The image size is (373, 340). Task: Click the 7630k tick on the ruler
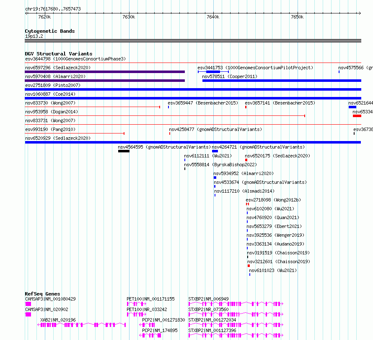click(130, 13)
